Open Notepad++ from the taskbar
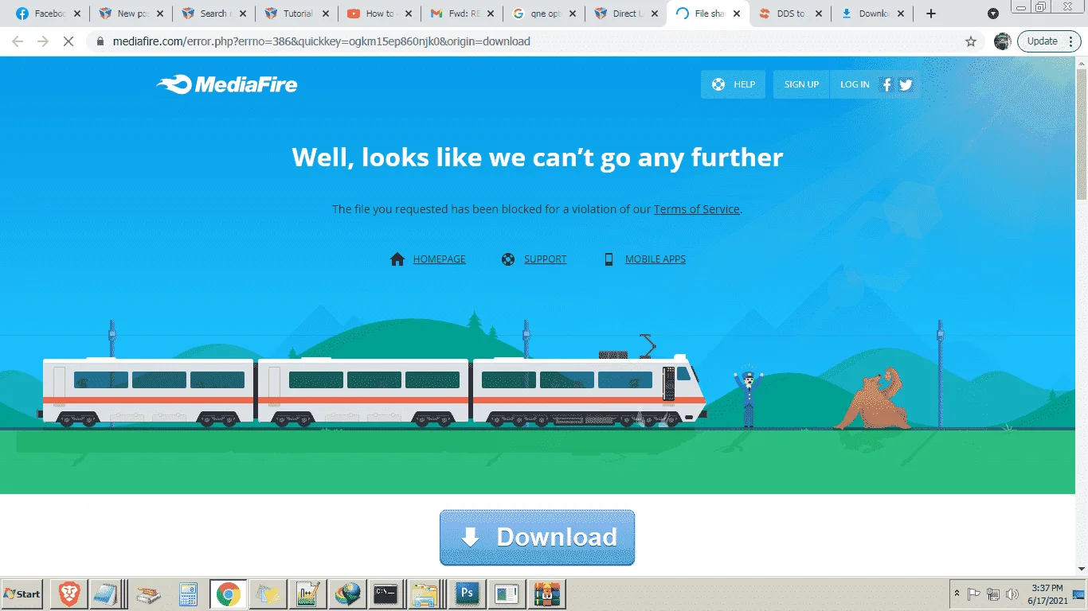 click(x=307, y=593)
